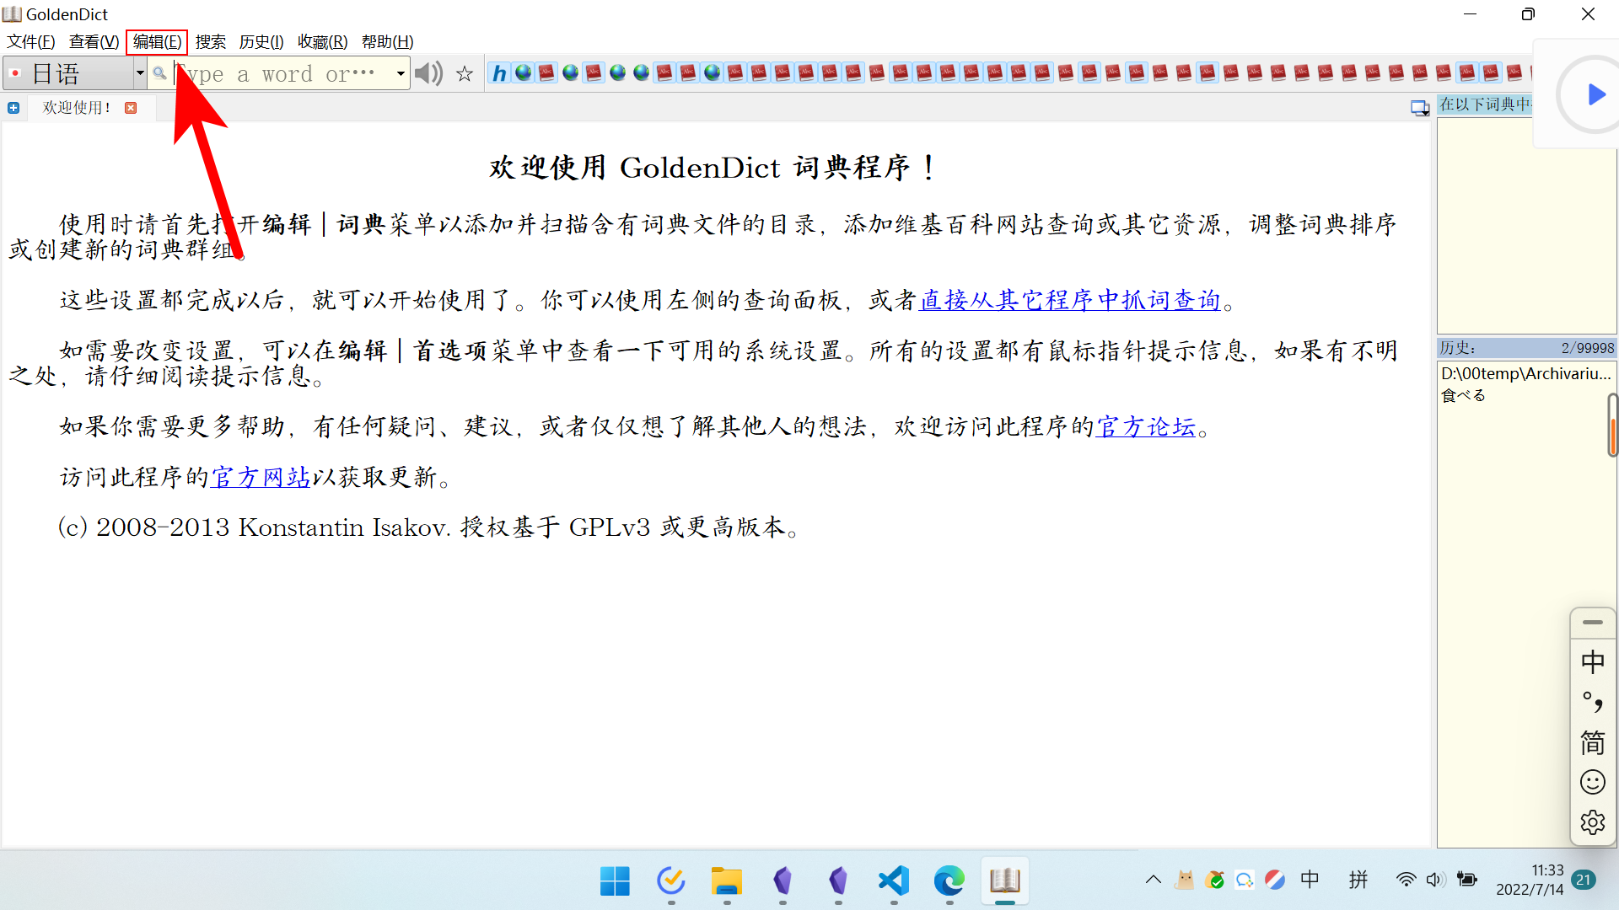
Task: Toggle the first red book dictionary icon
Action: [x=547, y=73]
